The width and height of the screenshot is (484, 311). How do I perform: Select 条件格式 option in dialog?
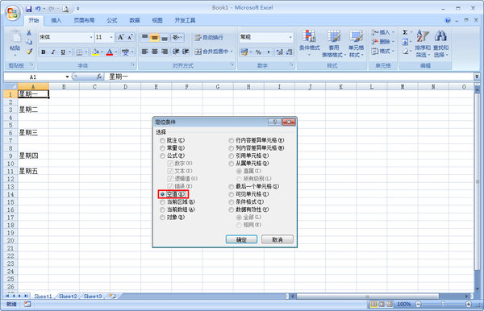coord(232,202)
